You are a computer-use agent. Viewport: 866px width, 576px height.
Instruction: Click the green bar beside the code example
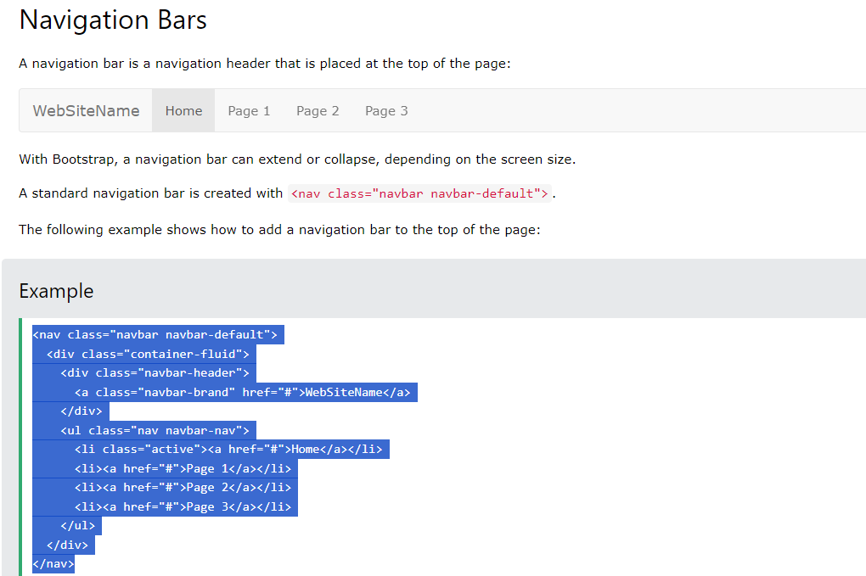click(21, 441)
